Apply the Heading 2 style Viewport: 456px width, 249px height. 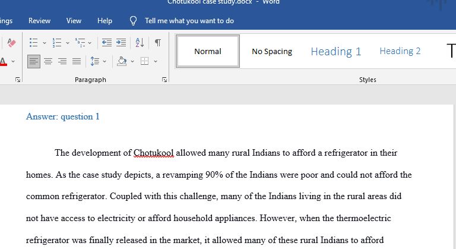tap(400, 51)
